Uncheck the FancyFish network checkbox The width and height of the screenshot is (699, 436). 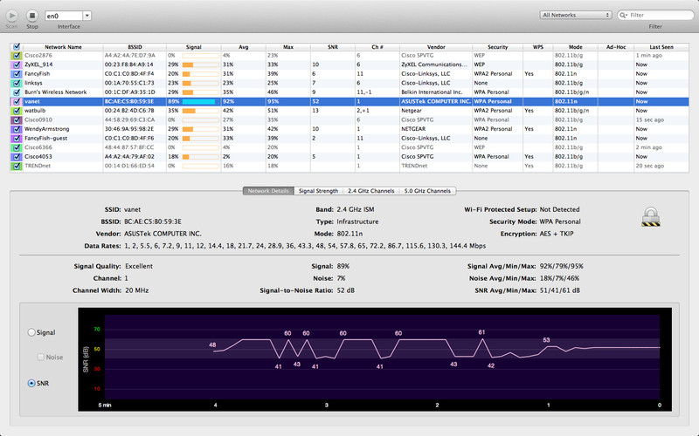tap(17, 74)
